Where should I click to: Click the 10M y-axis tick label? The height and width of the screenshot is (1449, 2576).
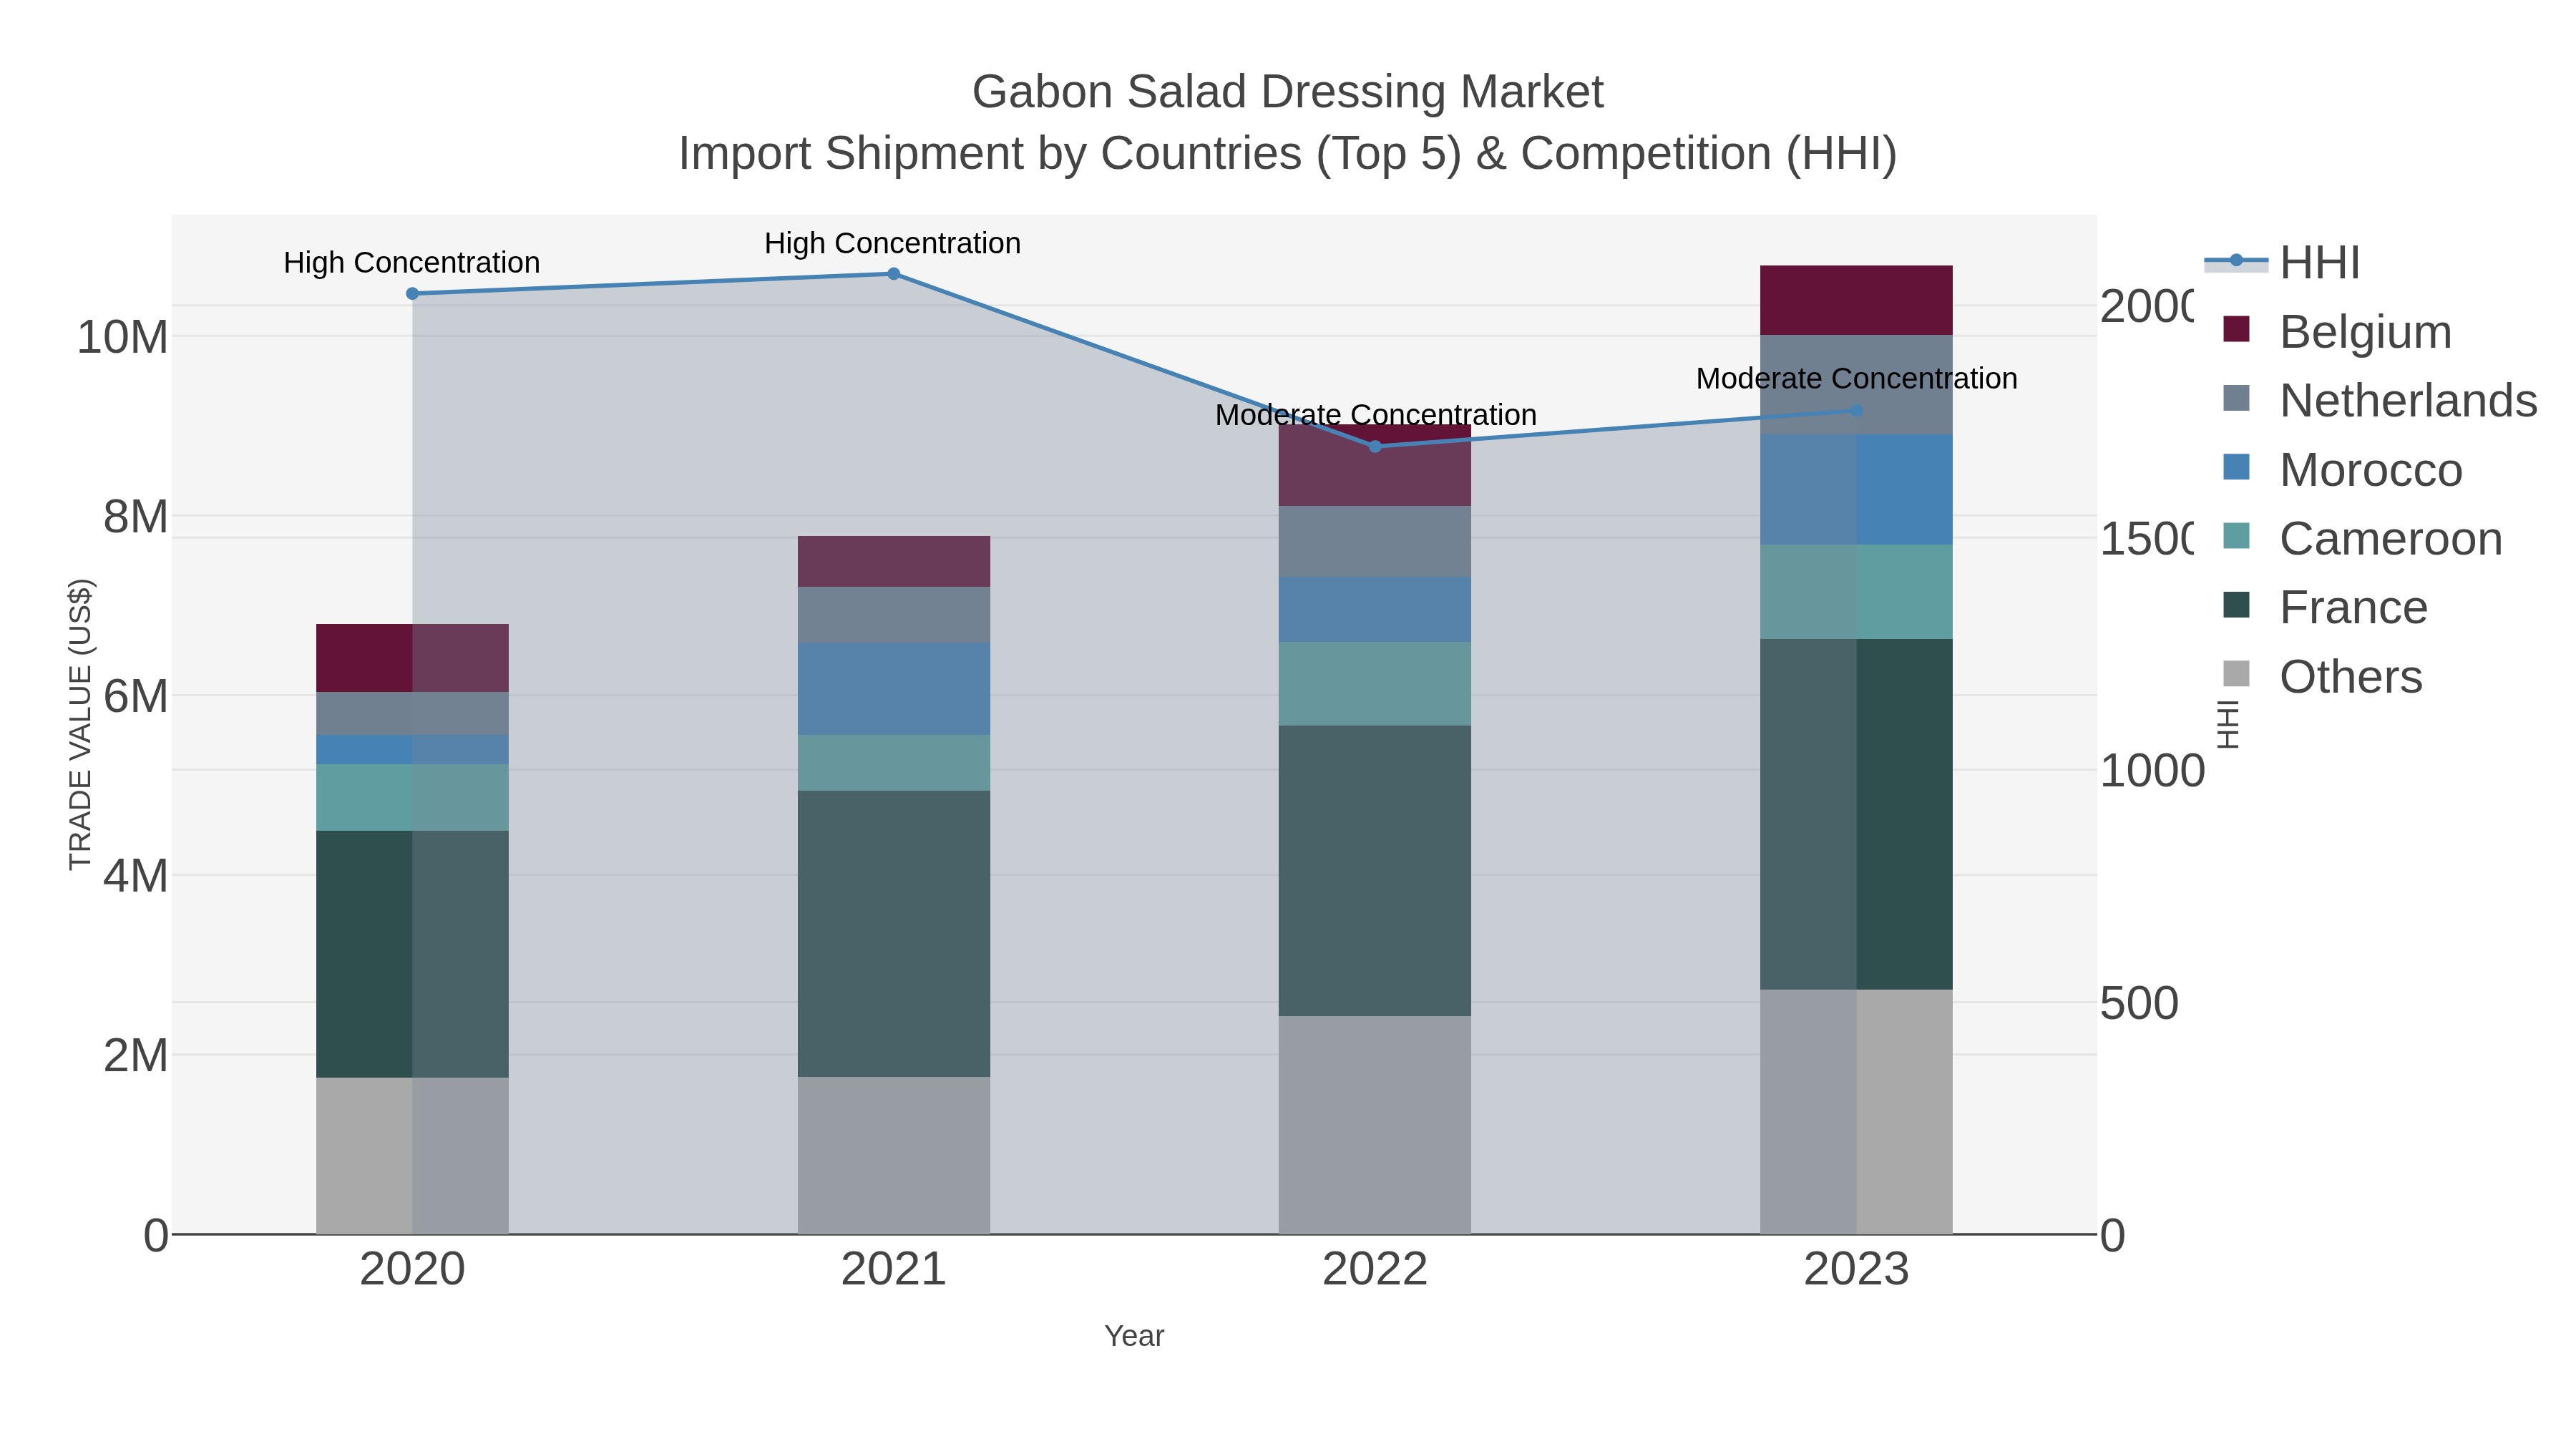pyautogui.click(x=123, y=338)
